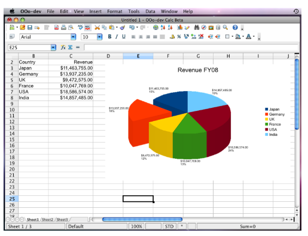Open the Arial font name dropdown
Image resolution: width=308 pixels, height=236 pixels.
(74, 37)
